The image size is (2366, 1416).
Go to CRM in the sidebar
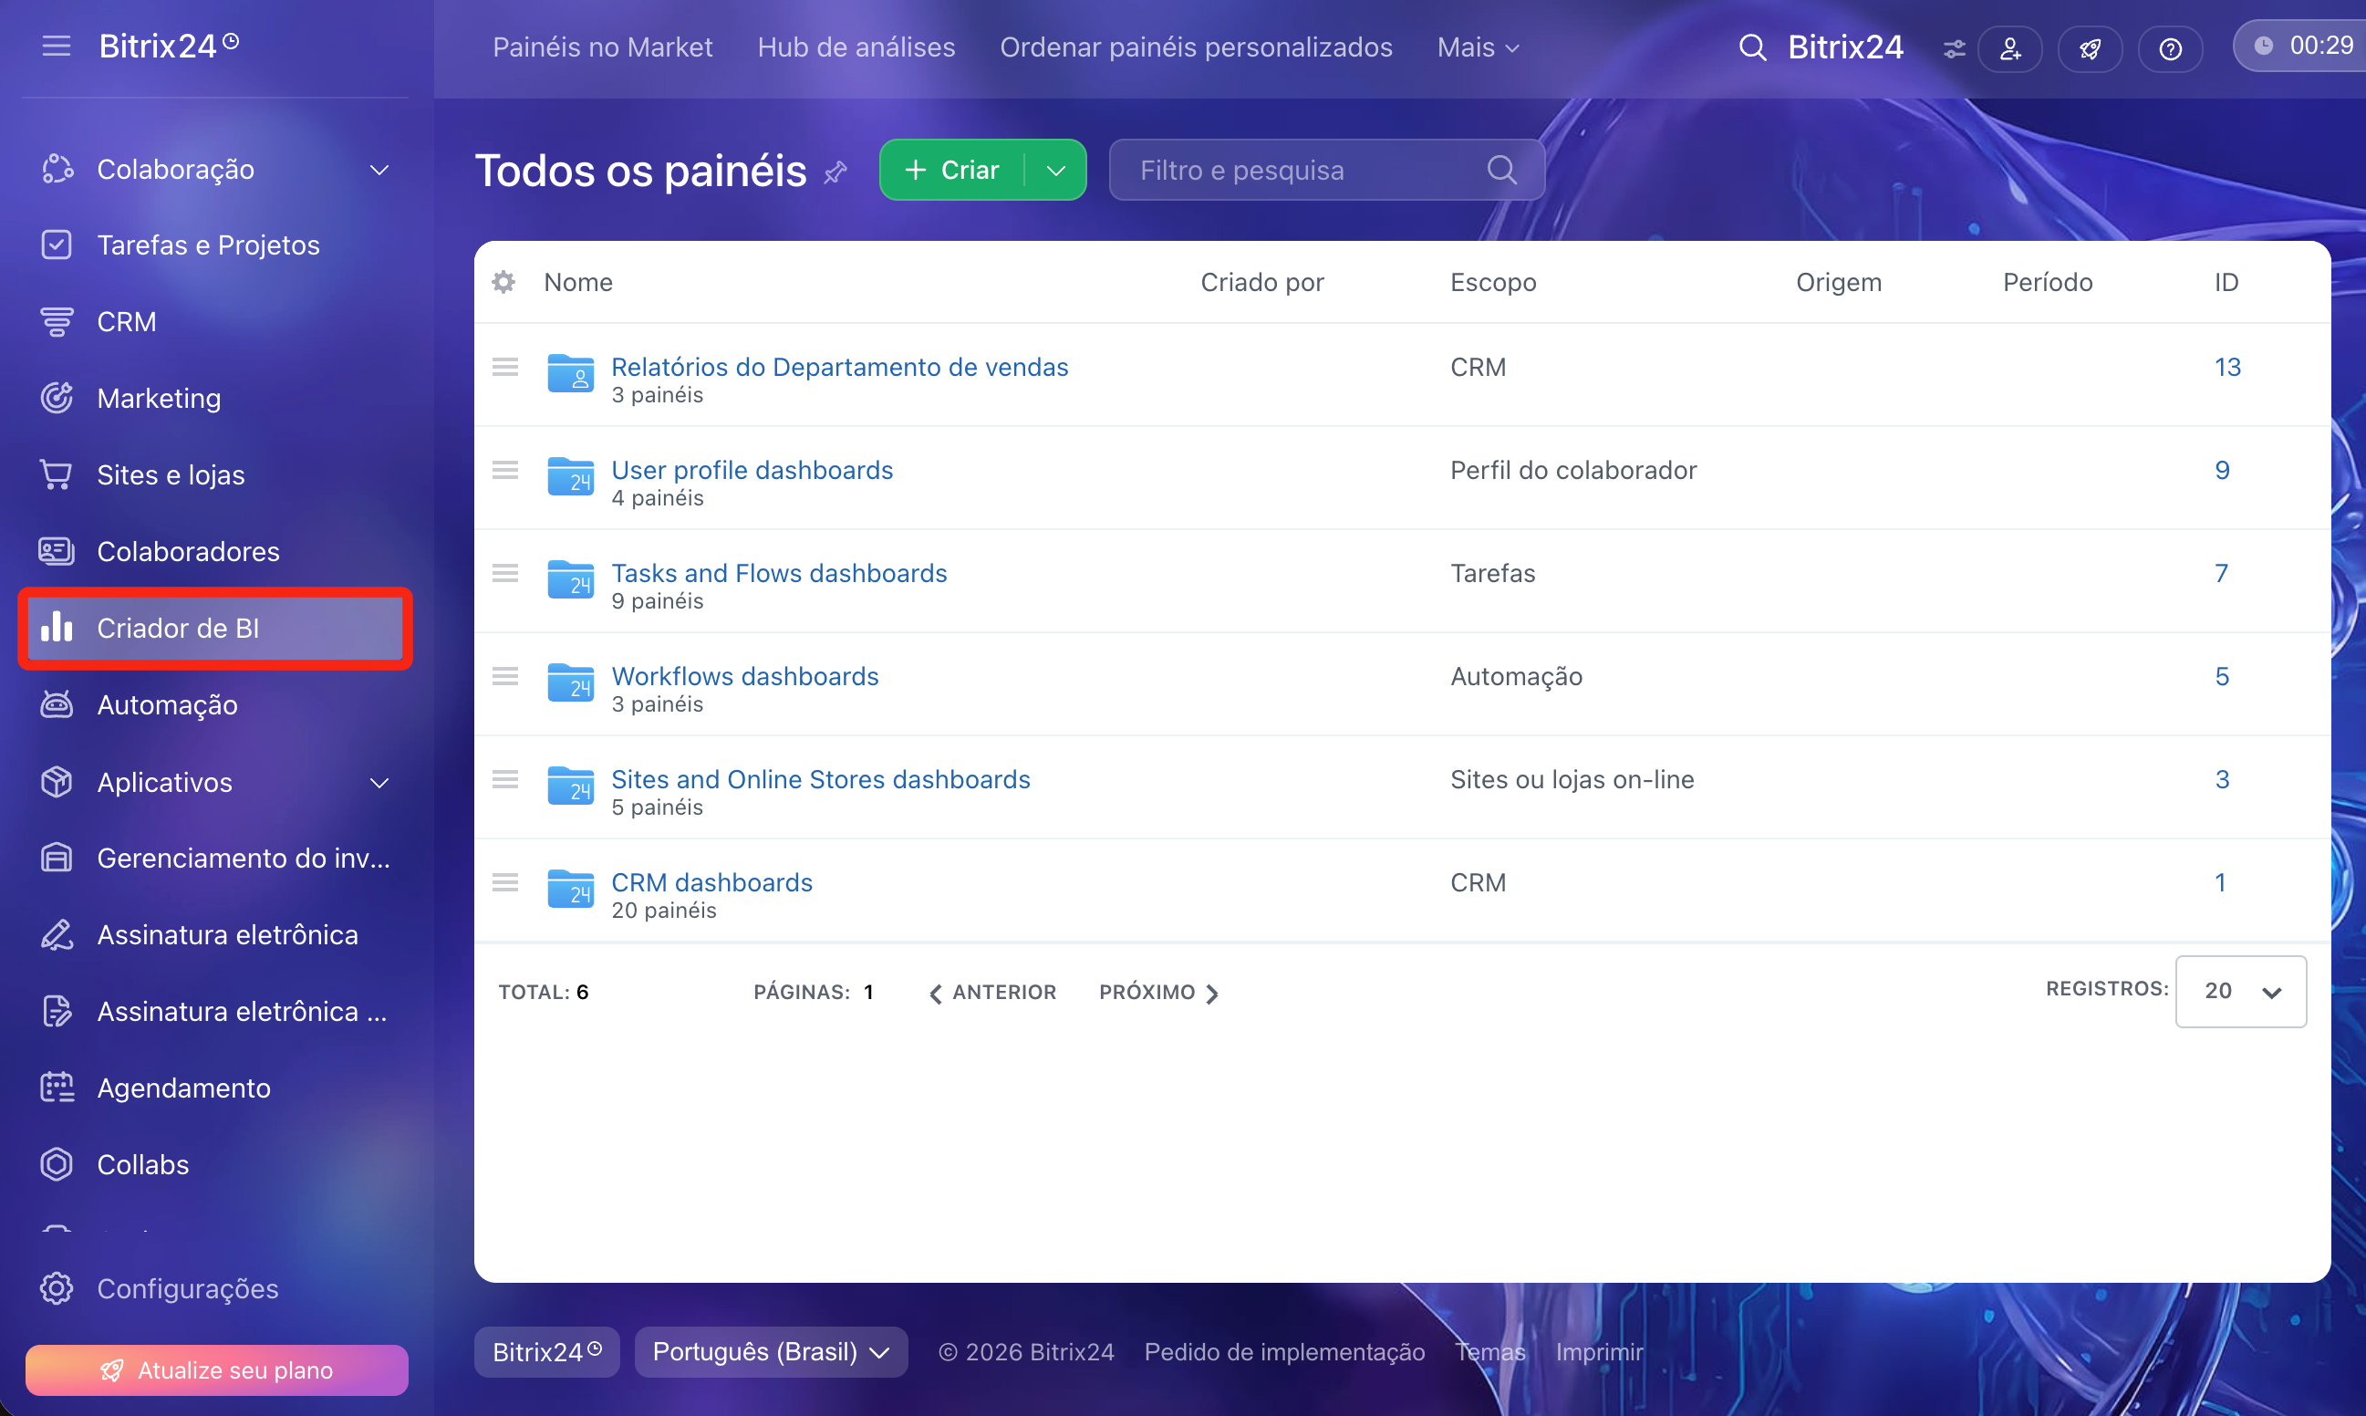(215, 321)
